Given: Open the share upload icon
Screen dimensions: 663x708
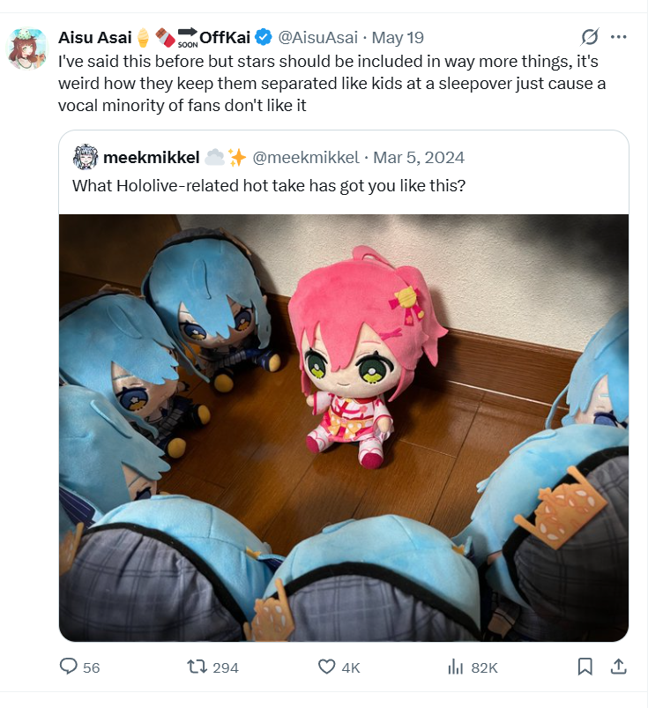Looking at the screenshot, I should (x=618, y=667).
